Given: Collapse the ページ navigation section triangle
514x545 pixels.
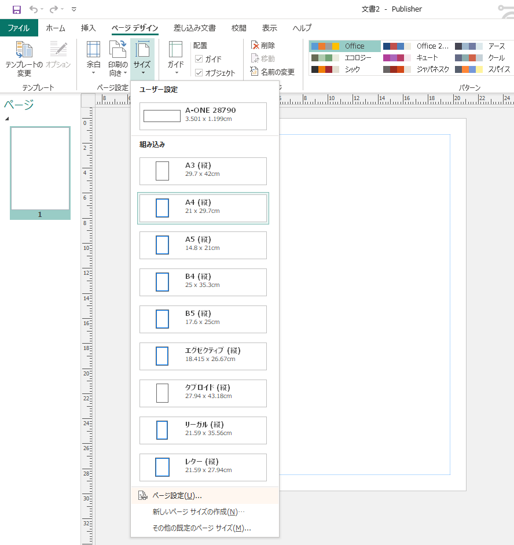Looking at the screenshot, I should pos(6,119).
